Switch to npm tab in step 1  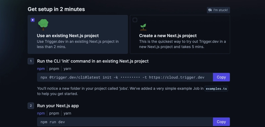[41, 69]
